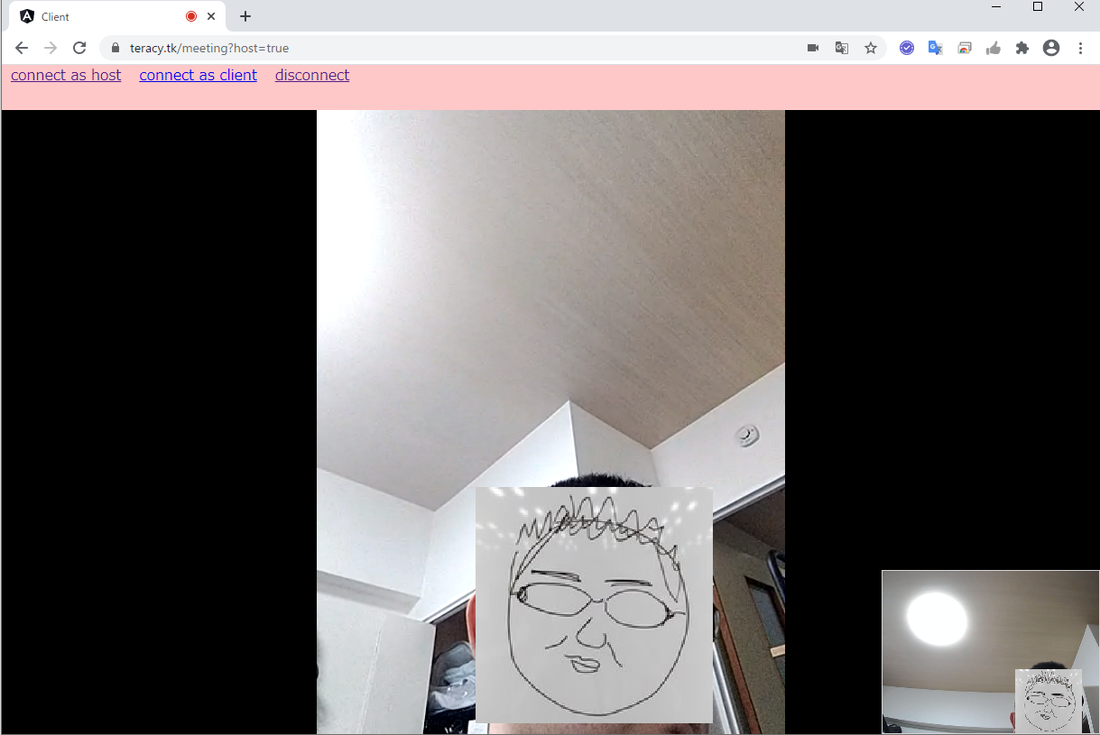Open the extensions puzzle icon

coord(1022,47)
